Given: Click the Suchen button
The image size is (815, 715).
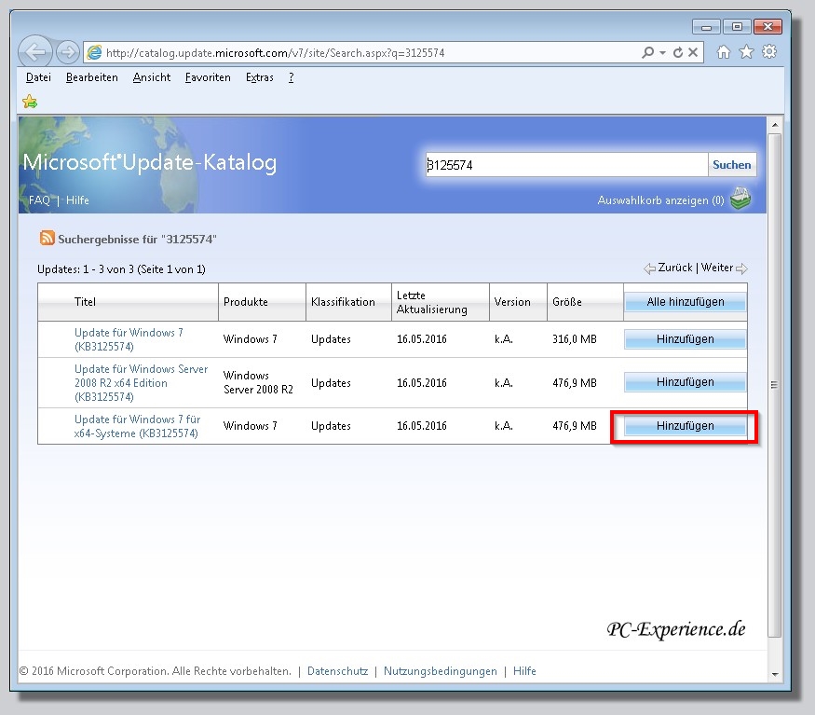Looking at the screenshot, I should (731, 165).
